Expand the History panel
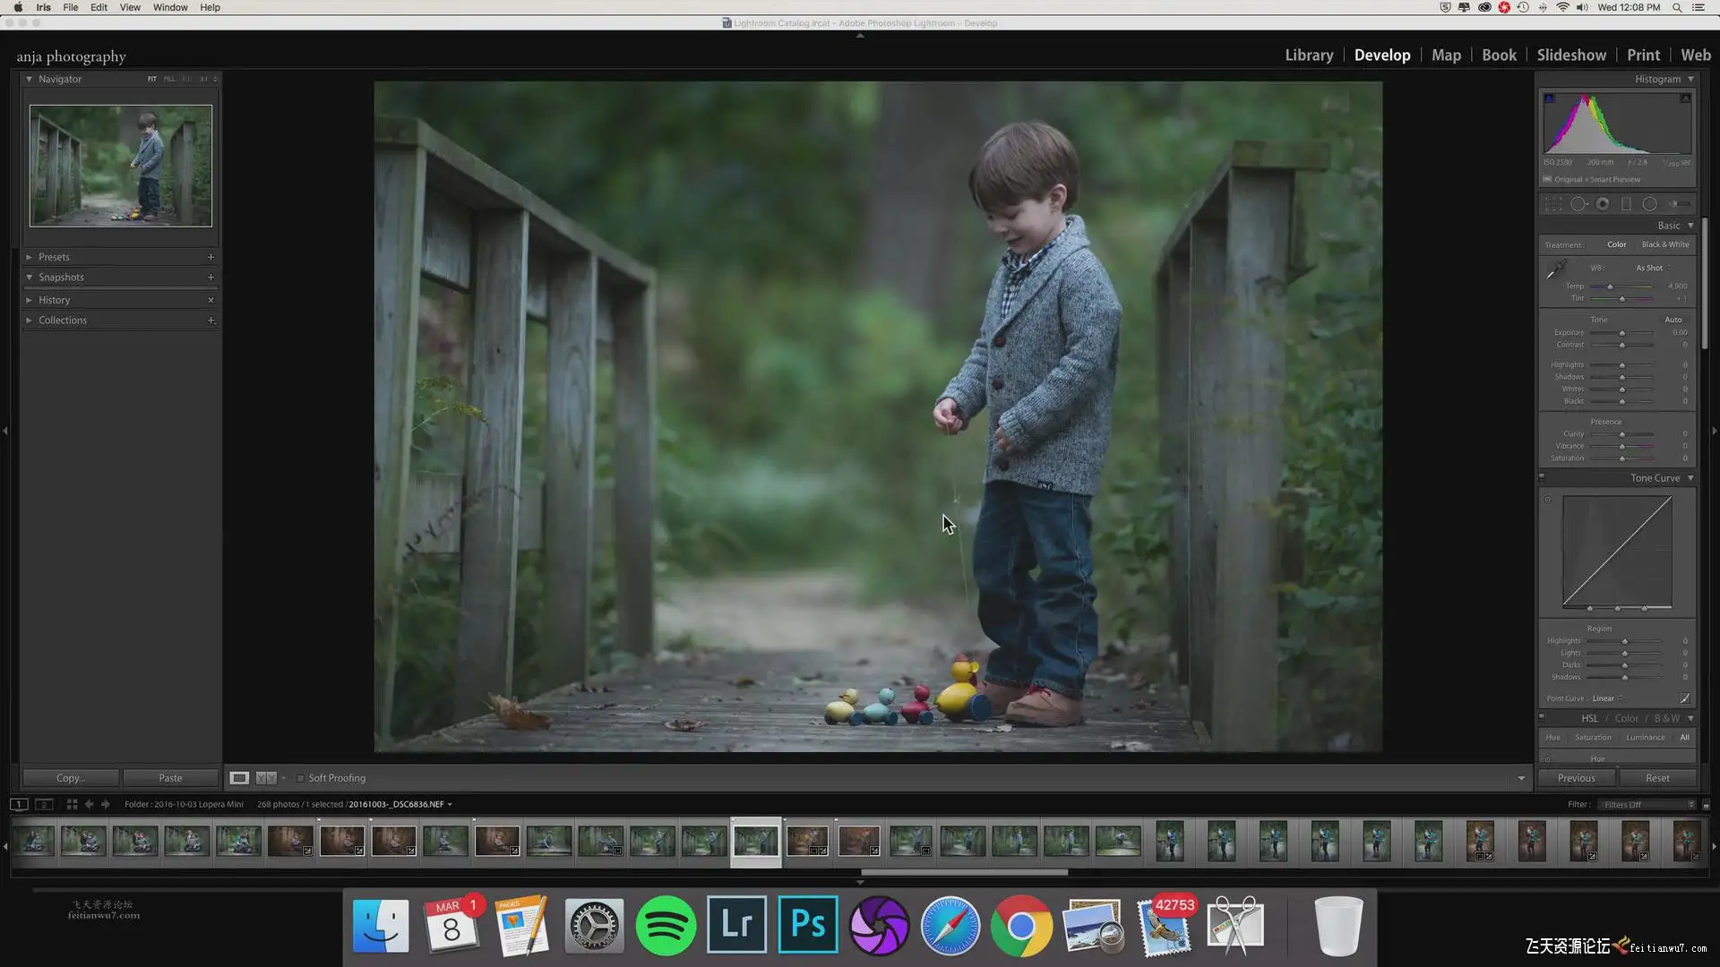The width and height of the screenshot is (1720, 967). (54, 300)
